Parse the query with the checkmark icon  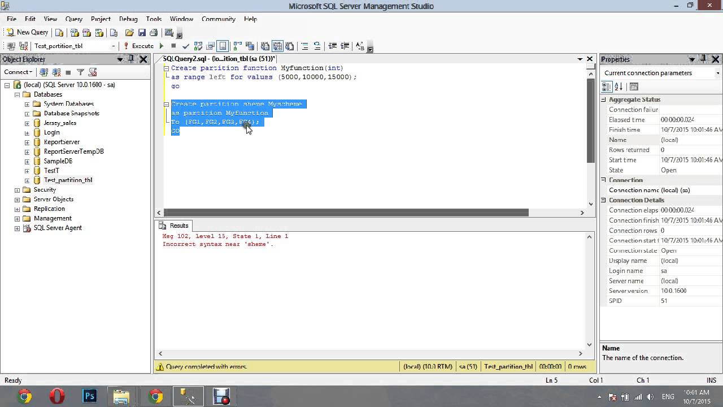pos(185,46)
